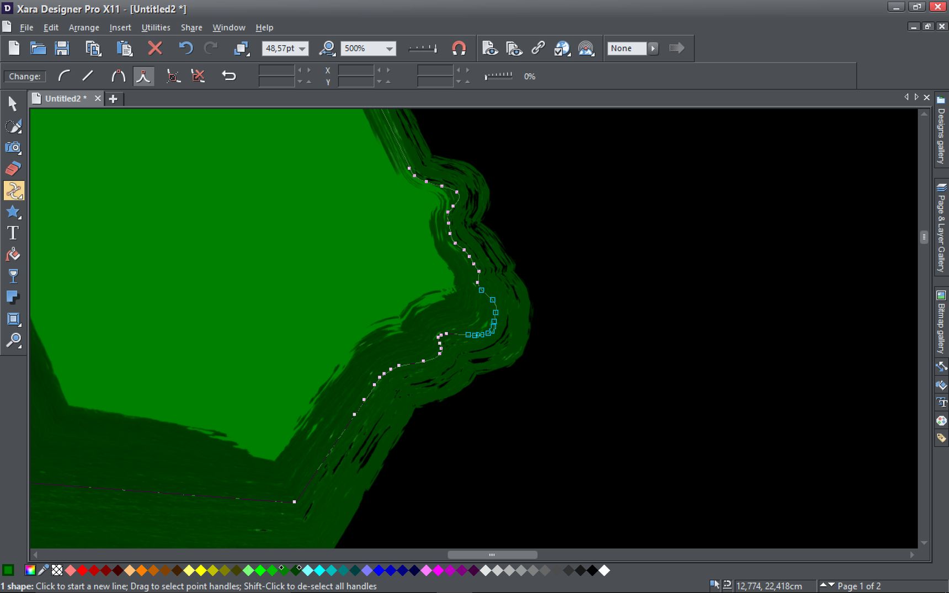Redo the undone action
The image size is (949, 593).
click(x=211, y=49)
